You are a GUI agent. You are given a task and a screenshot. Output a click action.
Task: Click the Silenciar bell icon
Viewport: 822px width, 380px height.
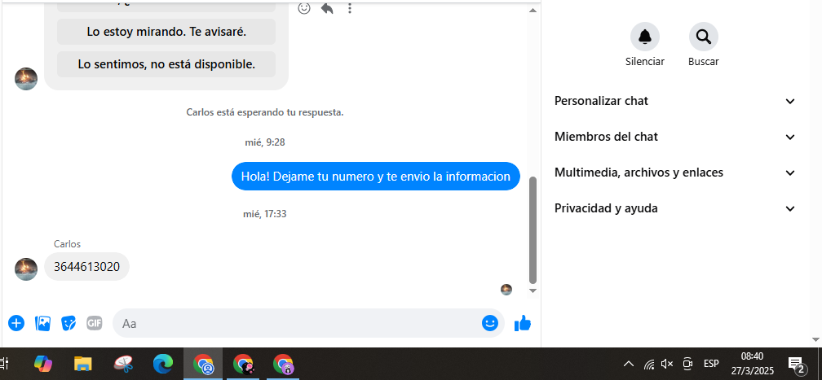[644, 37]
